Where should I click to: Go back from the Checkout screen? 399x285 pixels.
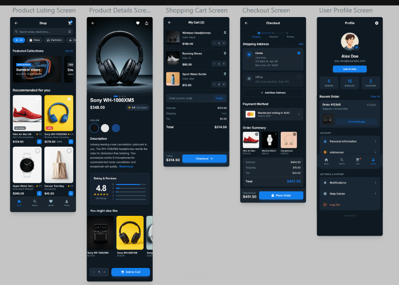(x=246, y=23)
